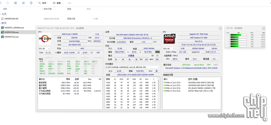This screenshot has width=271, height=125.
Task: Click the first WDS500G1X0E drive status icon
Action: coord(164,83)
